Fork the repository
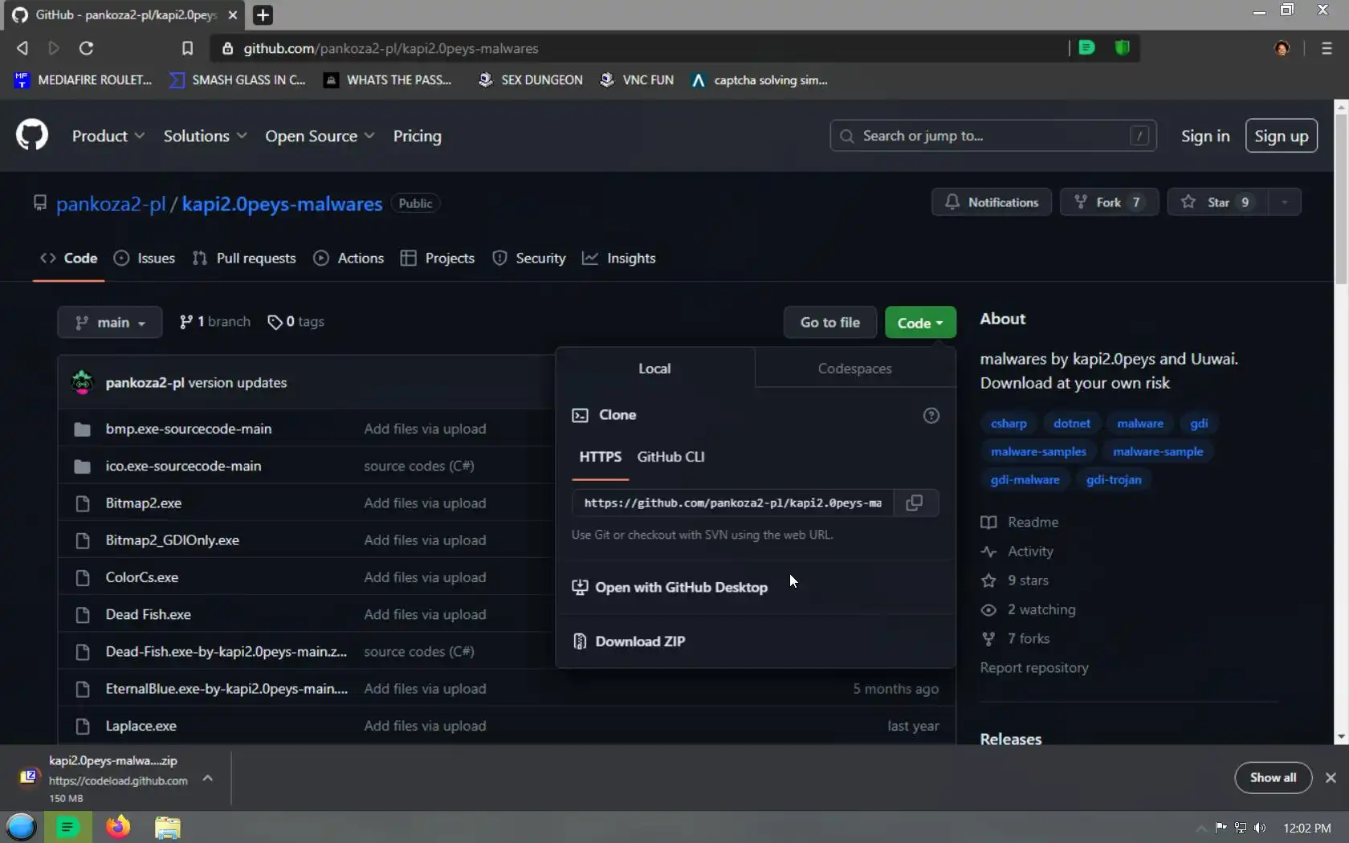The image size is (1349, 843). [1110, 202]
